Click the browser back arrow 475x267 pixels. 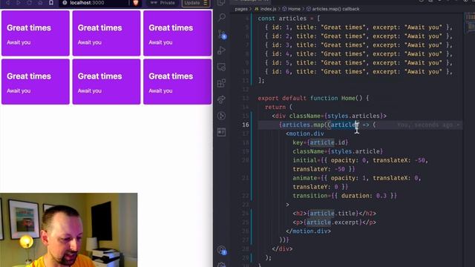pos(7,3)
